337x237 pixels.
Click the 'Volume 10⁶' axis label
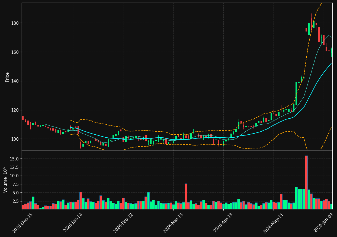5,180
